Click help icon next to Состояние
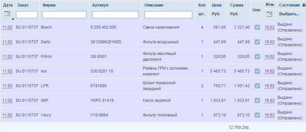Screen dimensions: 306x132 [304, 5]
